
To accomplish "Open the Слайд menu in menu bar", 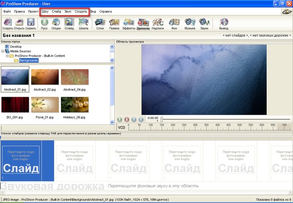I will pyautogui.click(x=56, y=12).
